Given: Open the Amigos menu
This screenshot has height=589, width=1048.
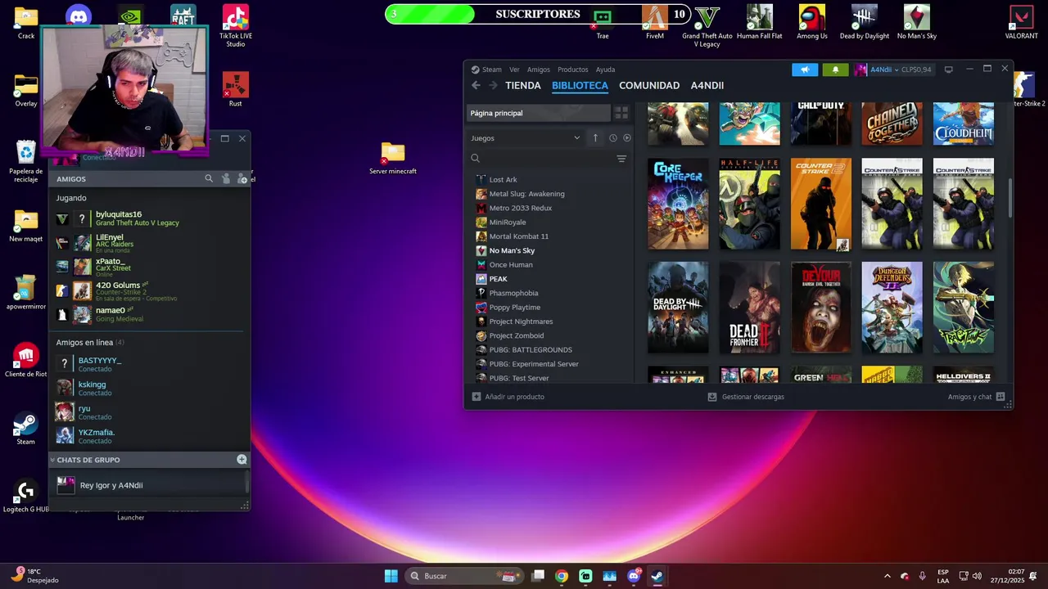Looking at the screenshot, I should pyautogui.click(x=539, y=70).
